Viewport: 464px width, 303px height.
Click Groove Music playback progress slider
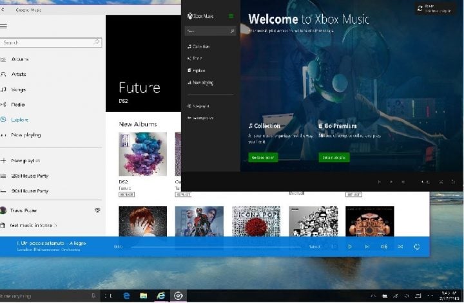click(x=216, y=246)
